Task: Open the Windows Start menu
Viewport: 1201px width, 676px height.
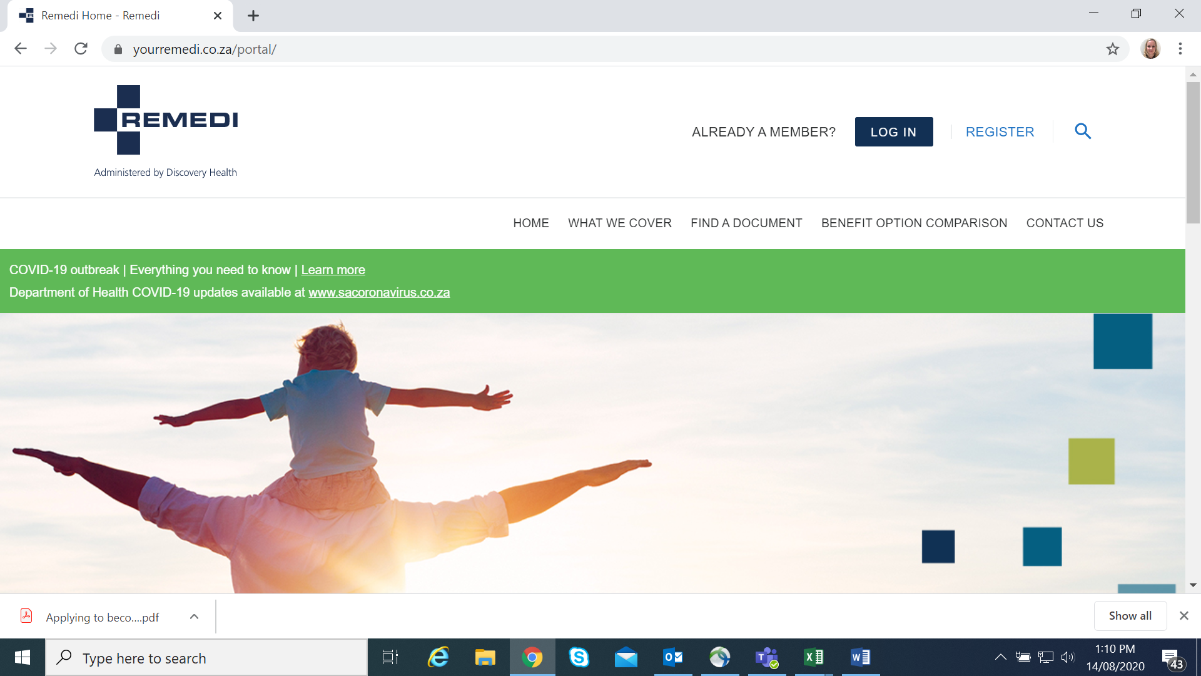Action: point(23,657)
